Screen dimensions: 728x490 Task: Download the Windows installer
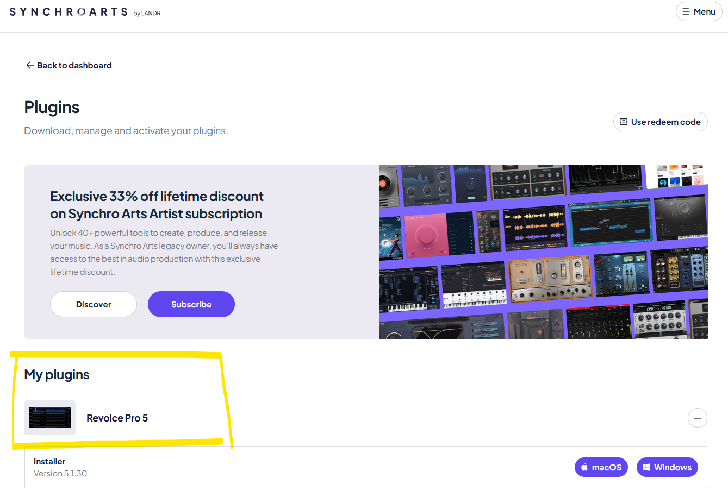tap(667, 467)
